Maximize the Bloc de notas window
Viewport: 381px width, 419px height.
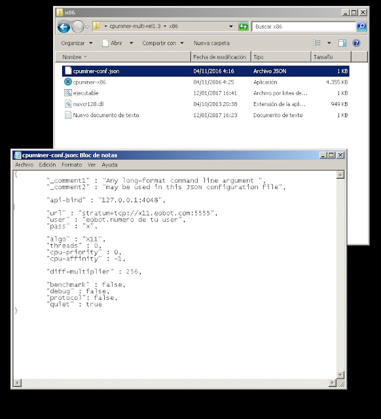(x=331, y=155)
